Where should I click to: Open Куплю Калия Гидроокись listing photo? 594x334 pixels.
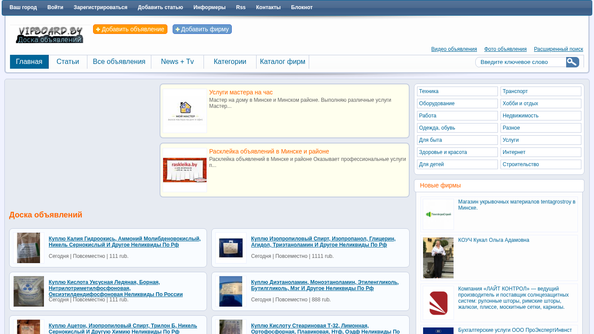pos(29,248)
